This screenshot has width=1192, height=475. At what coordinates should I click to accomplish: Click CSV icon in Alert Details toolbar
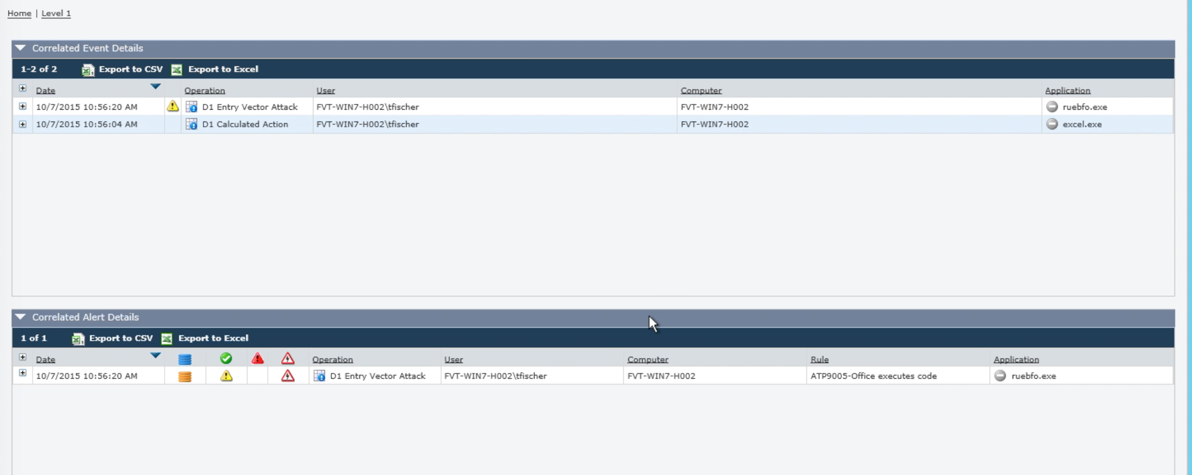point(78,339)
